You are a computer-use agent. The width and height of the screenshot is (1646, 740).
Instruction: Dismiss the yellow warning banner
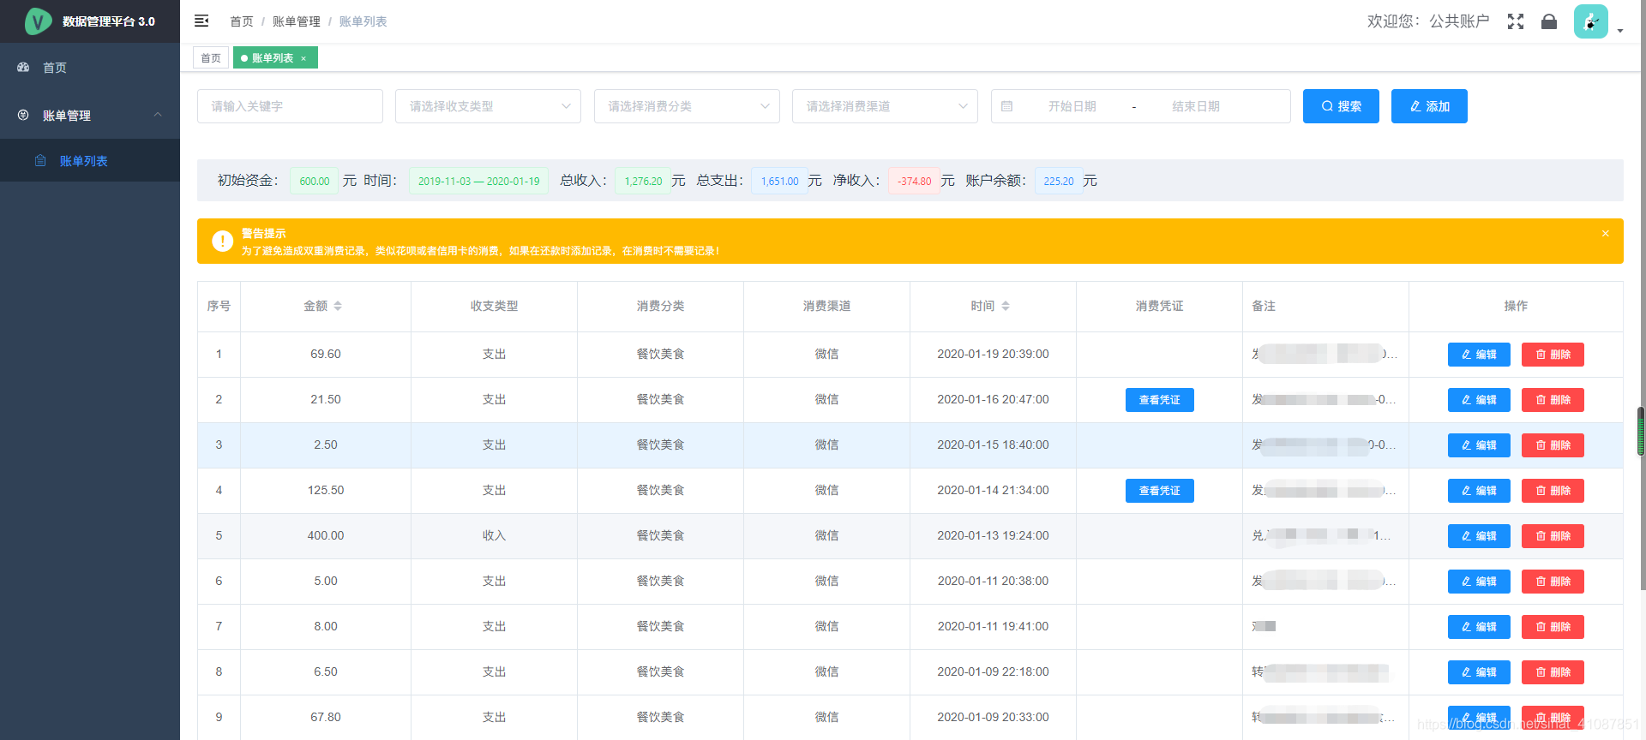[x=1606, y=233]
